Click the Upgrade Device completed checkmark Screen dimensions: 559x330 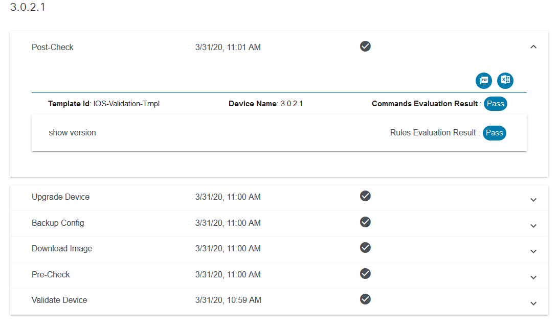click(x=365, y=196)
